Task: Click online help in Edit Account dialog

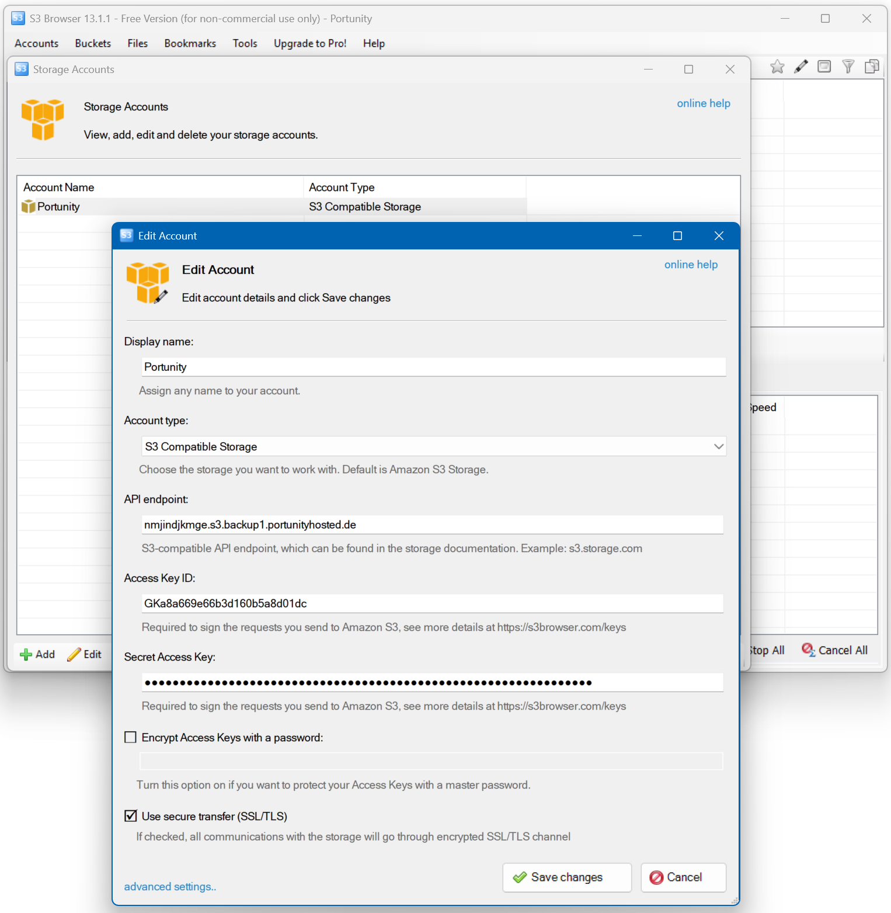Action: [691, 265]
